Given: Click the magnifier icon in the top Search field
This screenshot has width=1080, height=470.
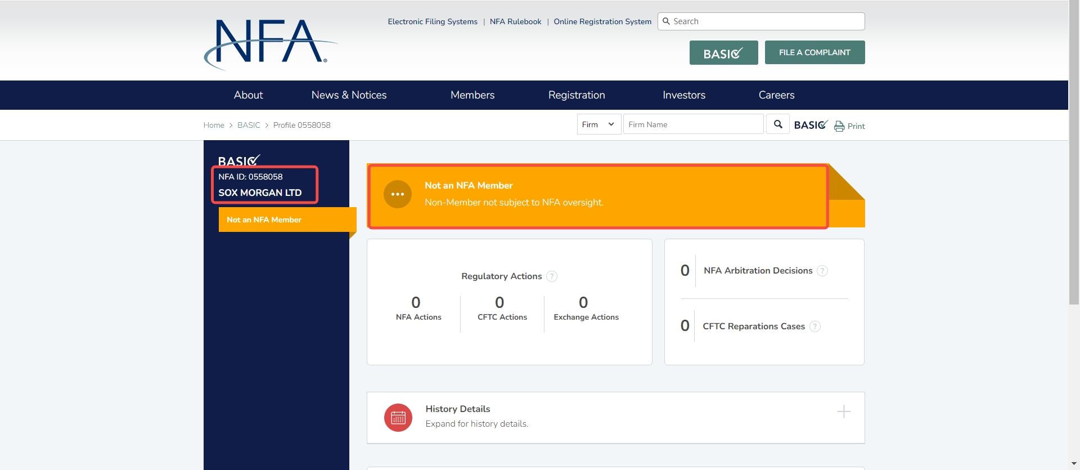Looking at the screenshot, I should 667,21.
